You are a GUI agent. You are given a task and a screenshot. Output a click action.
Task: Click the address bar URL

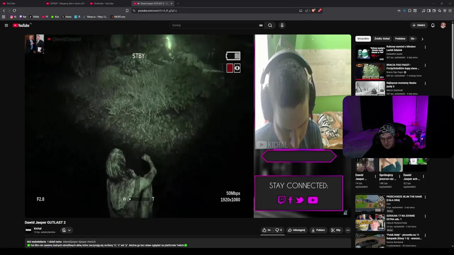click(157, 11)
